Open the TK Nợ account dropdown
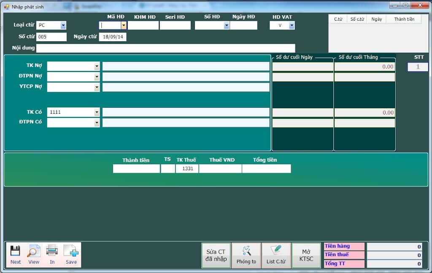 pos(97,67)
